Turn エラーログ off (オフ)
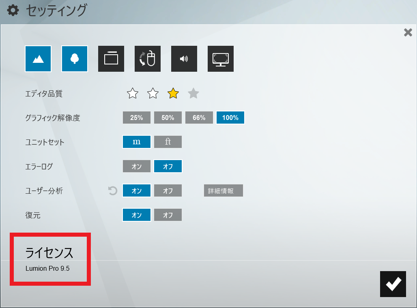Image resolution: width=417 pixels, height=308 pixels. (x=168, y=166)
